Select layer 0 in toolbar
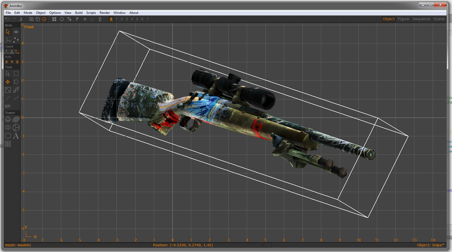The height and width of the screenshot is (252, 452). pos(111,19)
